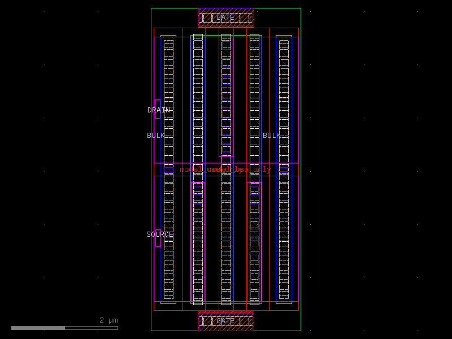Click the right BULK label
The image size is (452, 339).
coord(272,136)
